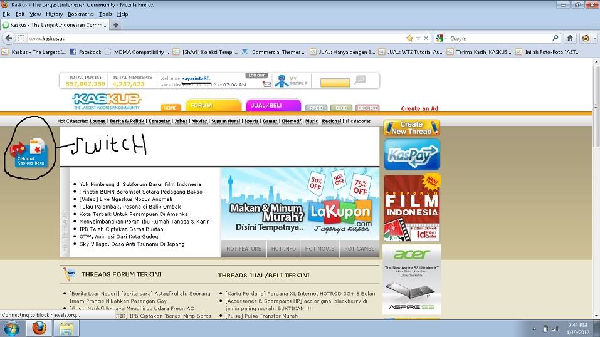Click the LOG OUT button
The height and width of the screenshot is (337, 600).
pos(256,75)
